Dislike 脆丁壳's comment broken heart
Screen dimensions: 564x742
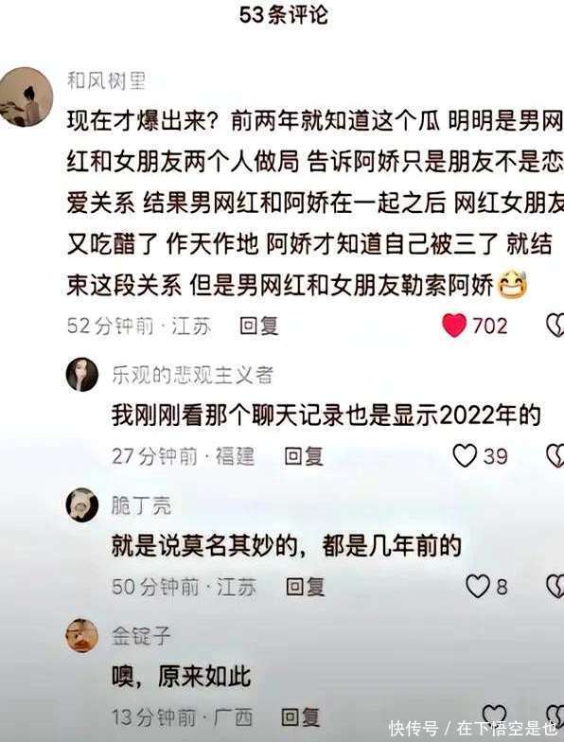[x=555, y=587]
